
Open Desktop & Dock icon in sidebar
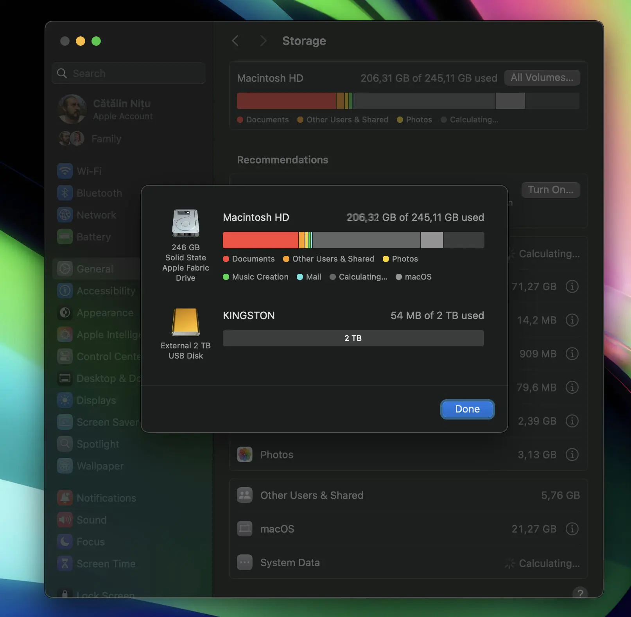click(65, 378)
